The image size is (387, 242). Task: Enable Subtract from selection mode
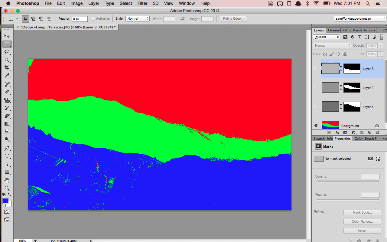[x=41, y=19]
